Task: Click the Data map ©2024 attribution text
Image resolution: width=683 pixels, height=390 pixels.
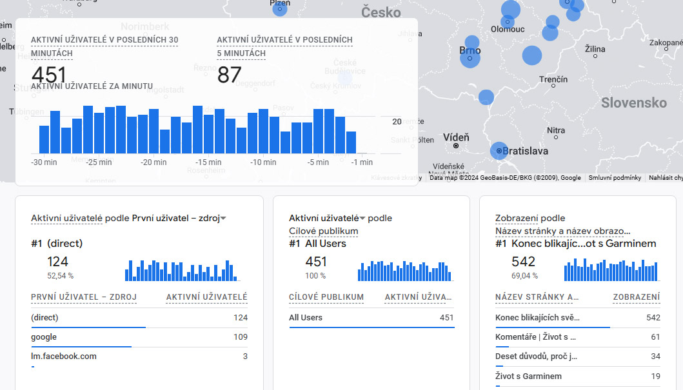Action: [x=505, y=177]
